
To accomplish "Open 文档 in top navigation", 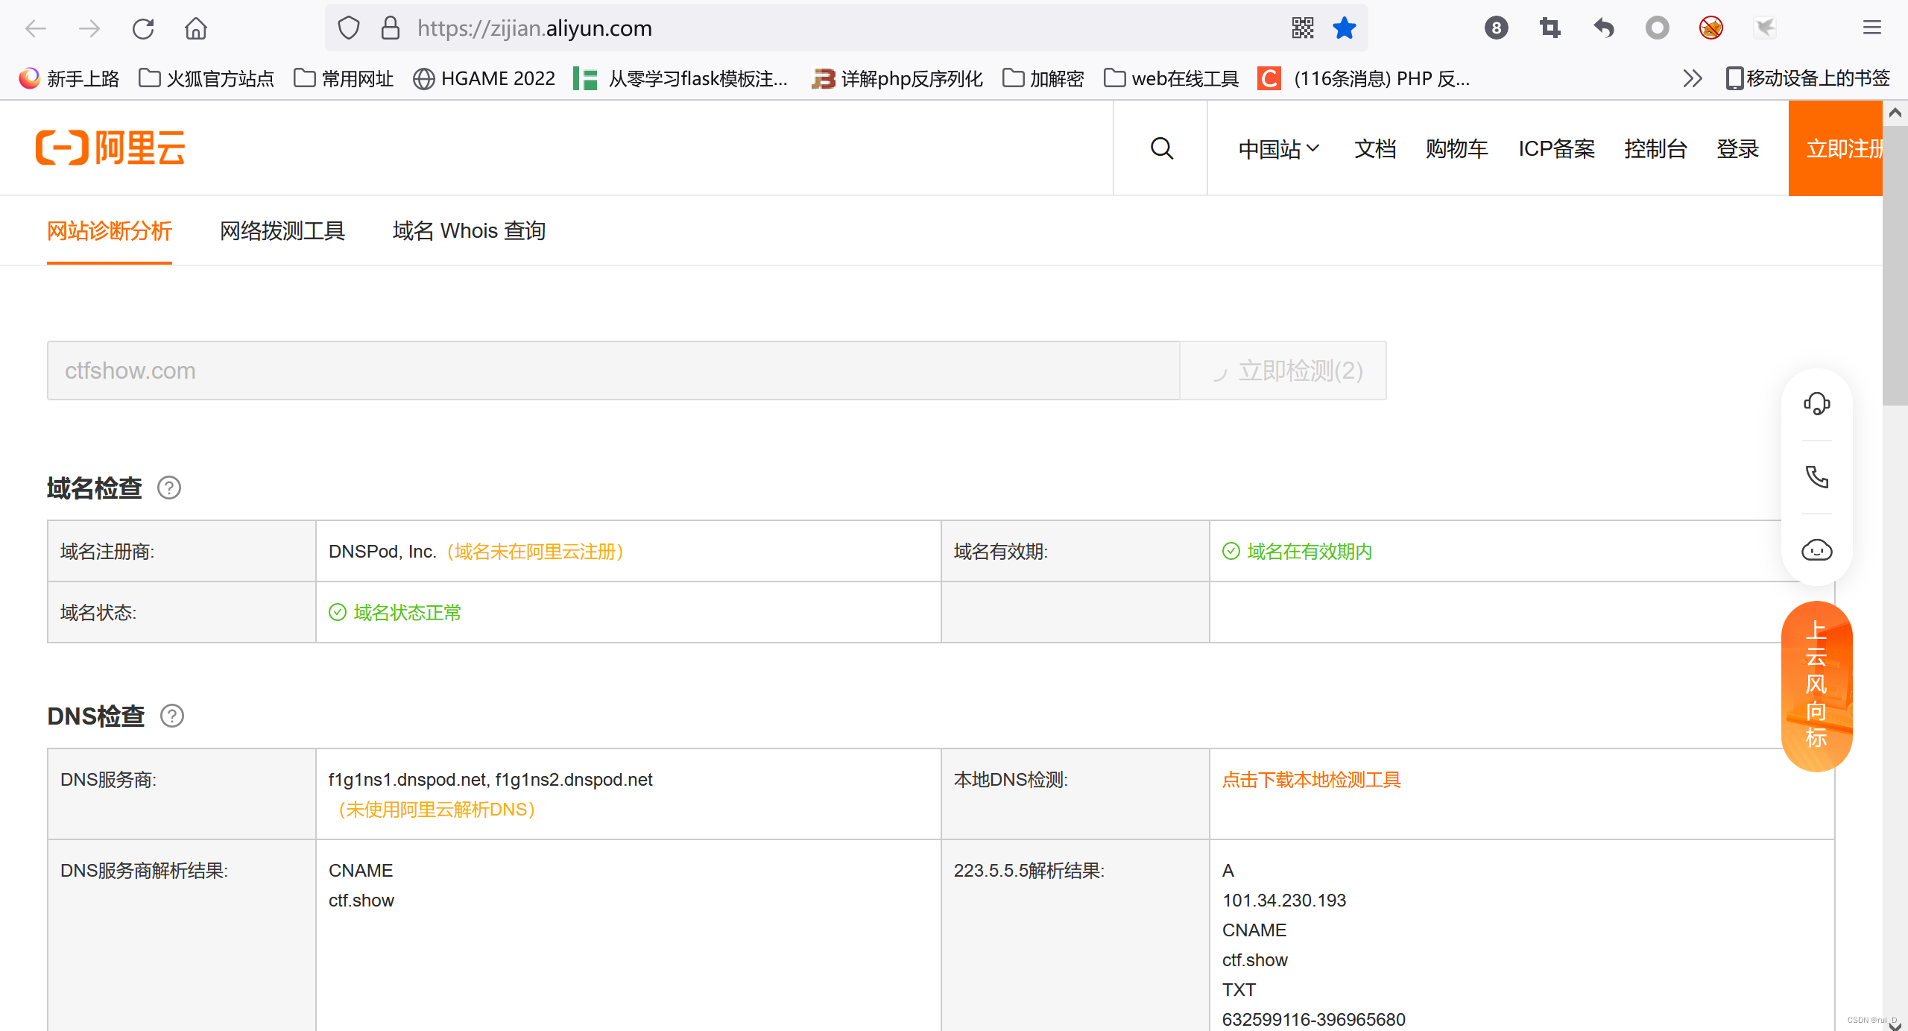I will pyautogui.click(x=1375, y=148).
